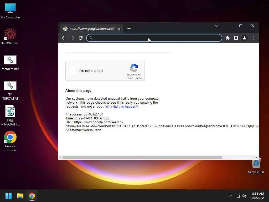Select the memem.bat desktop file
The height and width of the screenshot is (202, 269).
coord(10,63)
